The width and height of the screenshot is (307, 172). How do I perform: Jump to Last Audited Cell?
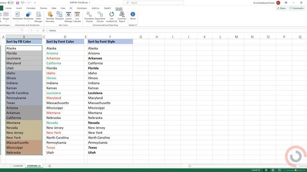(x=112, y=17)
